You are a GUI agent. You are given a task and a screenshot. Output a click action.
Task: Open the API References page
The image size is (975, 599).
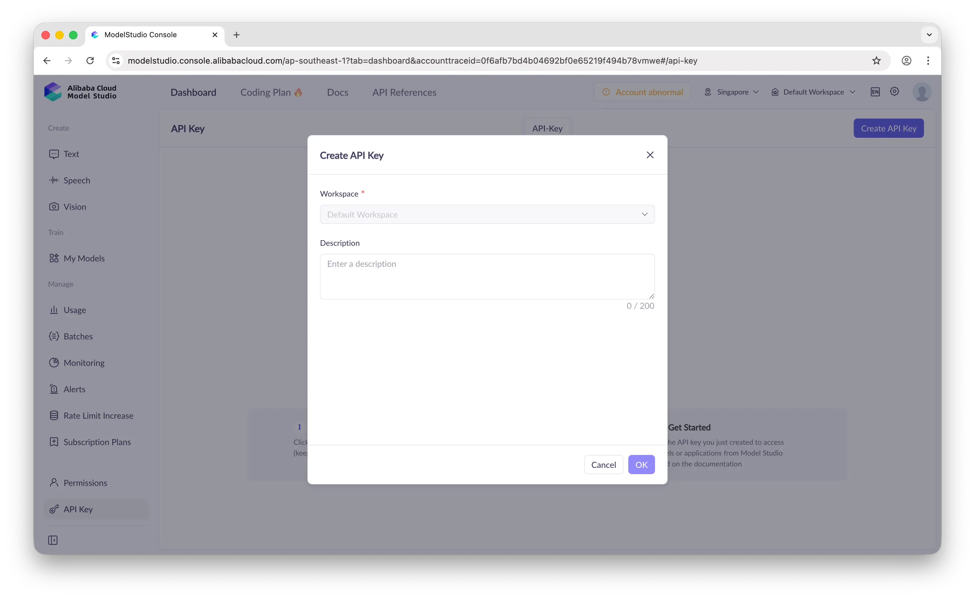click(404, 92)
